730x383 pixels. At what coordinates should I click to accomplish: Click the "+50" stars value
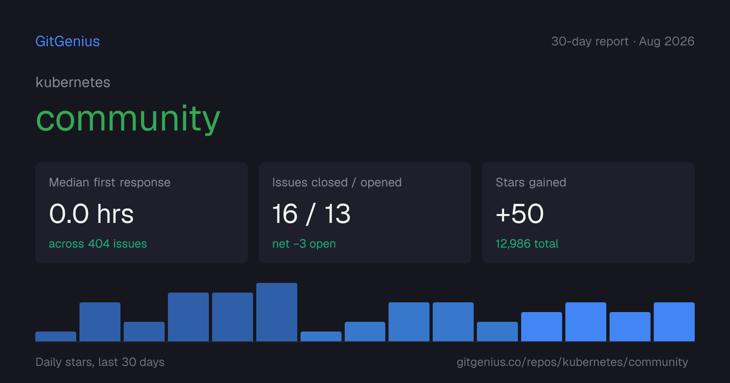point(520,214)
